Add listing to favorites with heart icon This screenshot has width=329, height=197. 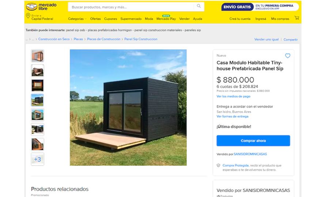point(288,56)
